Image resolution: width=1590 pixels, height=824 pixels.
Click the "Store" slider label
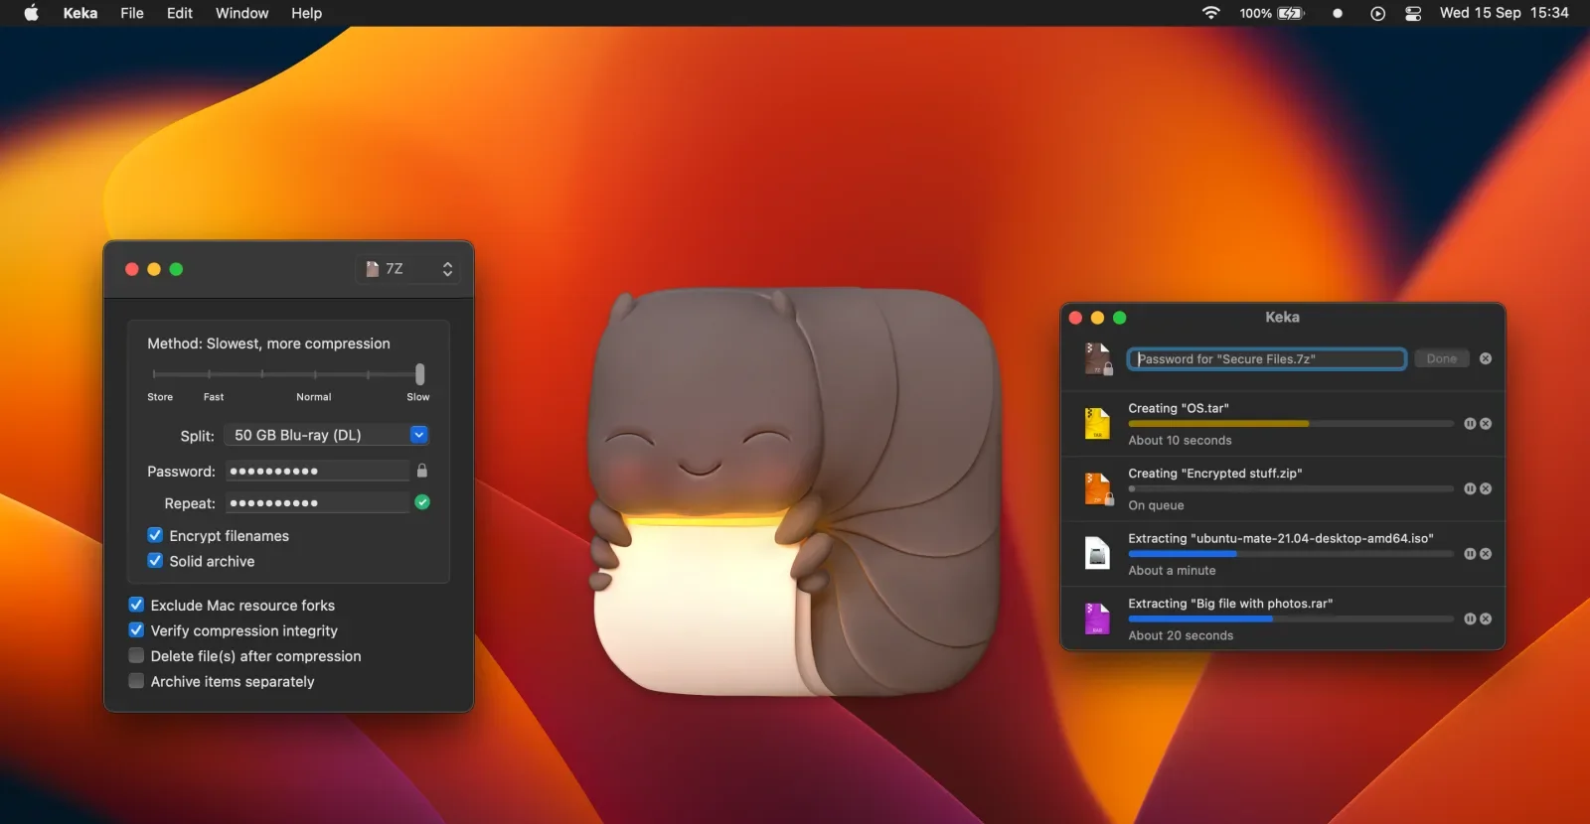(160, 397)
